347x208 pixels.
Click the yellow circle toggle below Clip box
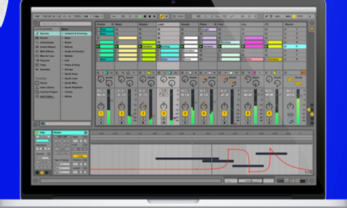pyautogui.click(x=42, y=173)
